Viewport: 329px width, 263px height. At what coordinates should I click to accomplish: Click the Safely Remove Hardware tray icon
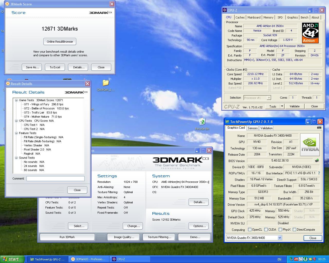point(291,259)
